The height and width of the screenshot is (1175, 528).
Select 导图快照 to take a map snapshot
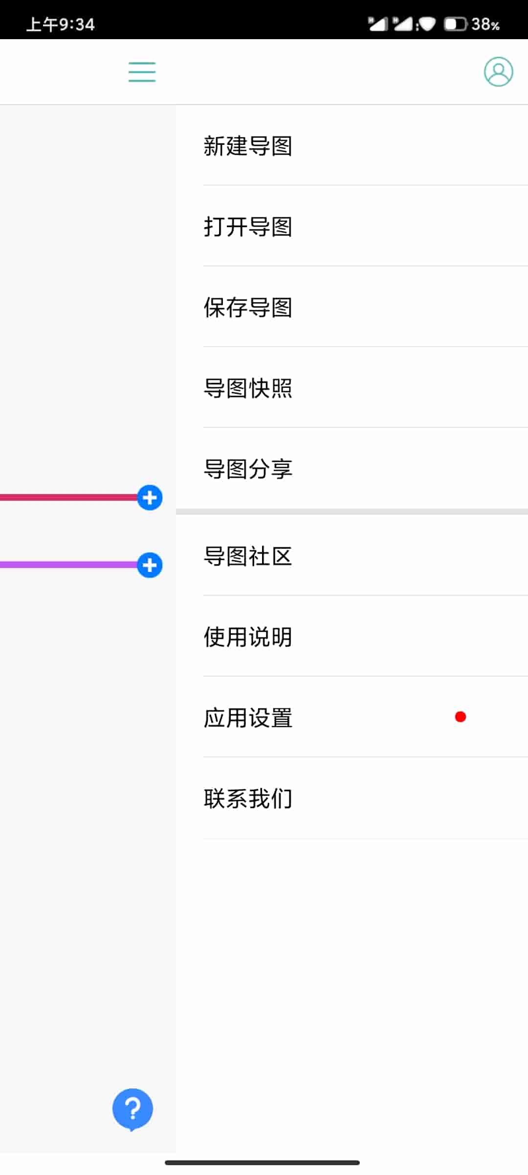(x=247, y=389)
